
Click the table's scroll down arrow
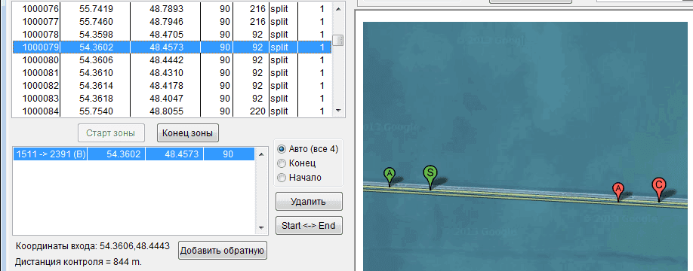(x=338, y=111)
